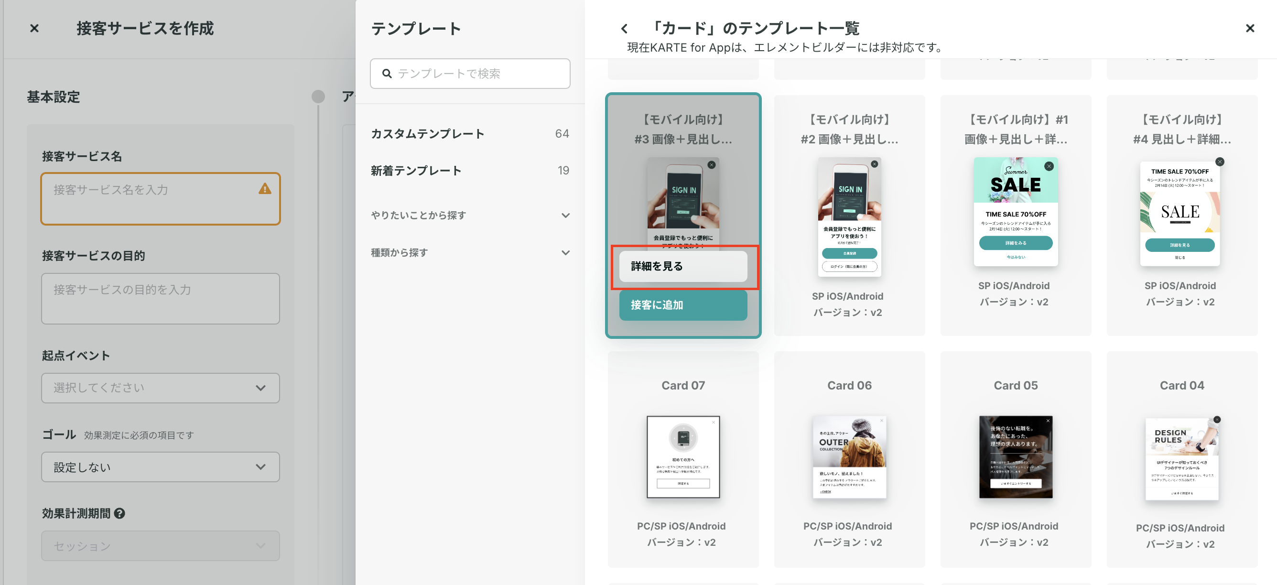Close the card template list panel
This screenshot has height=585, width=1277.
click(1250, 29)
